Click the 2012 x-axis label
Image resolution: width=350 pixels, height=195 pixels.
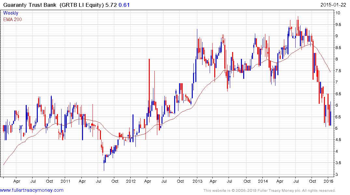(x=131, y=181)
